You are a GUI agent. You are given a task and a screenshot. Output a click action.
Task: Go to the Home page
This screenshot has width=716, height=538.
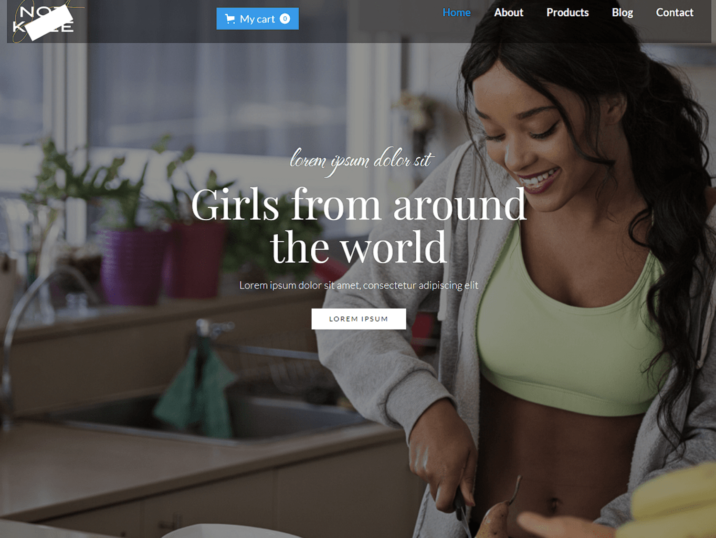pyautogui.click(x=456, y=13)
